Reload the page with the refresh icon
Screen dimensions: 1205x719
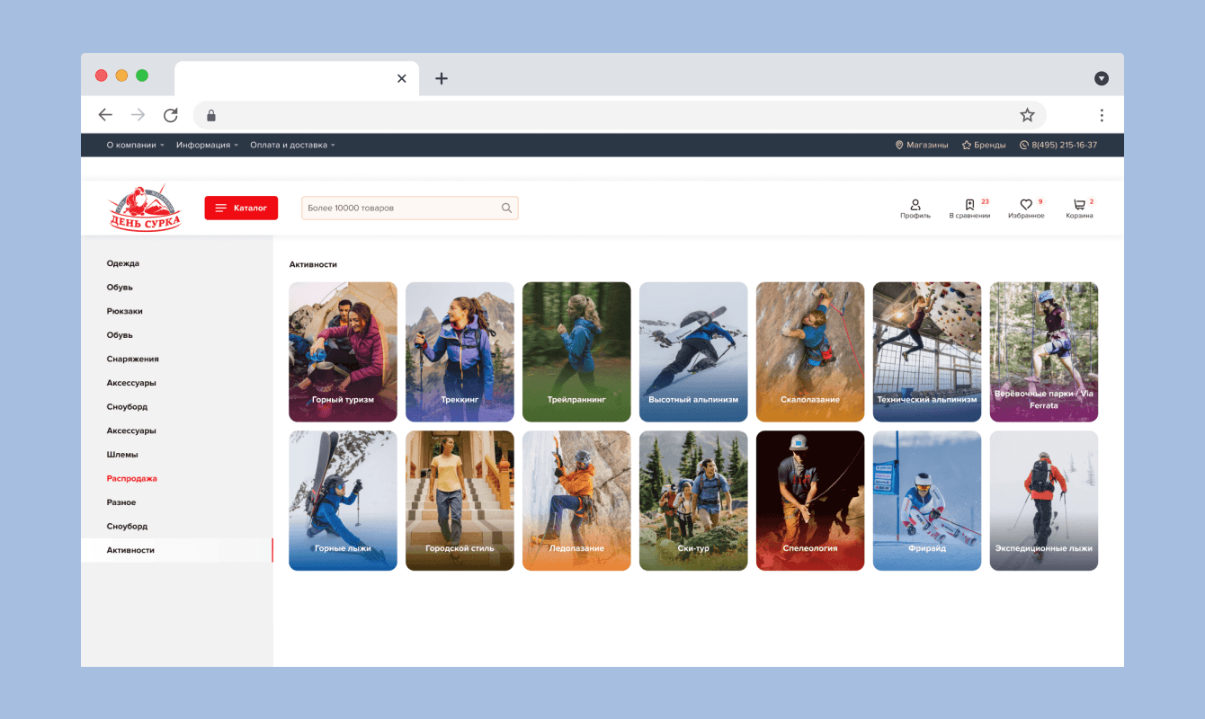[x=171, y=115]
